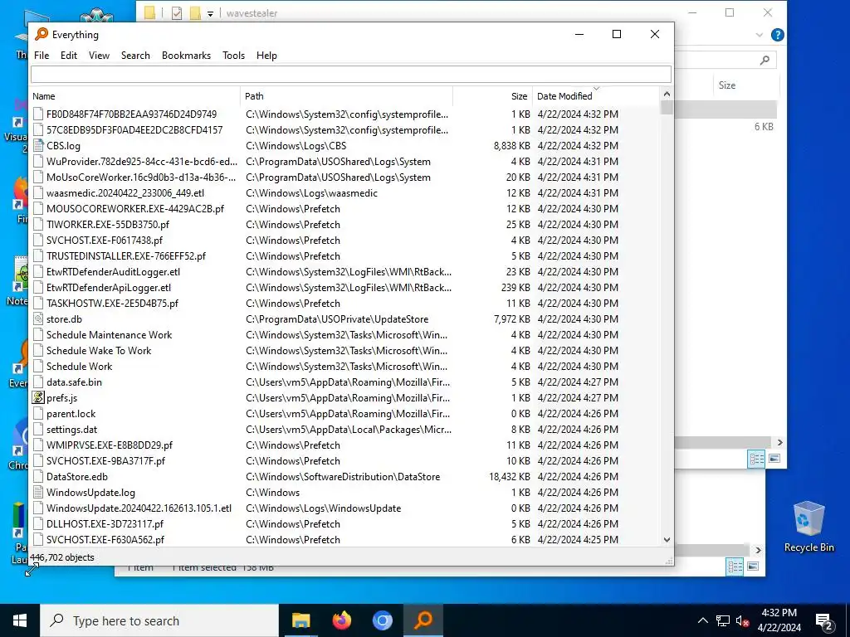Select SVCHOST.EXE-F630A562.pf entry

pyautogui.click(x=105, y=539)
